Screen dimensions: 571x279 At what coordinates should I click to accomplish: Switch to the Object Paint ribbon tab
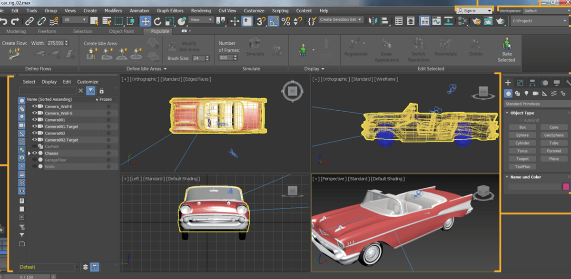click(x=121, y=31)
